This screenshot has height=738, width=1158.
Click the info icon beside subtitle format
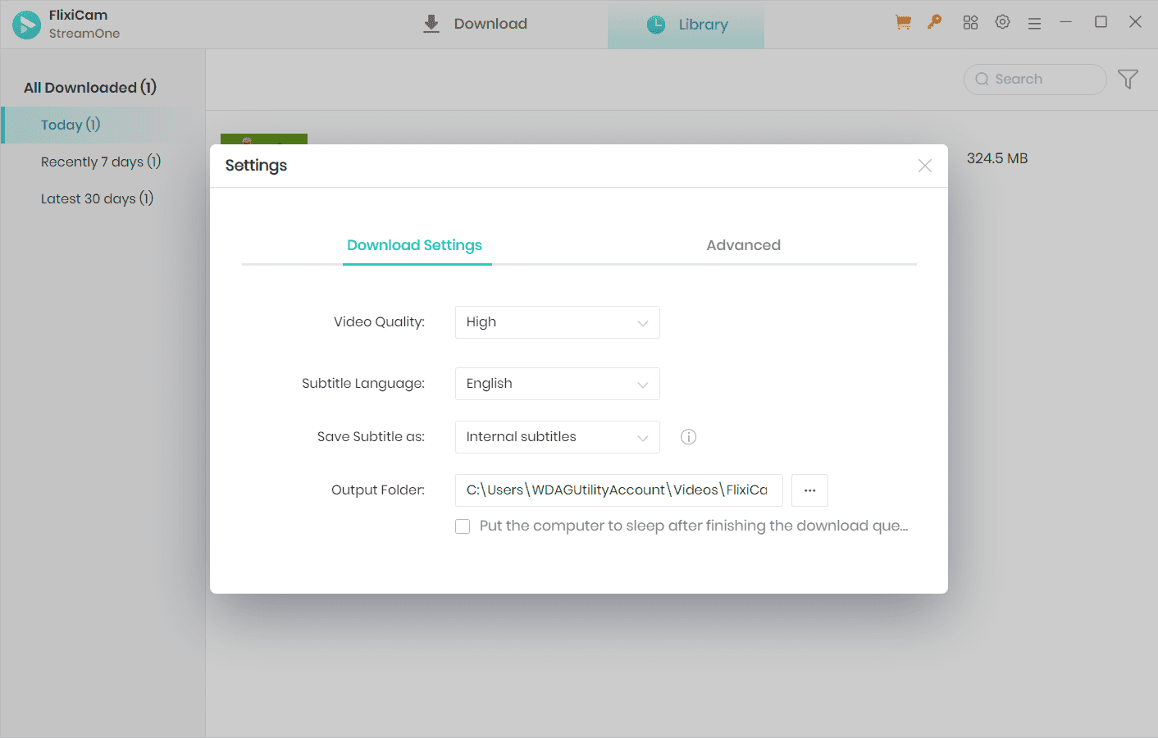pyautogui.click(x=688, y=437)
